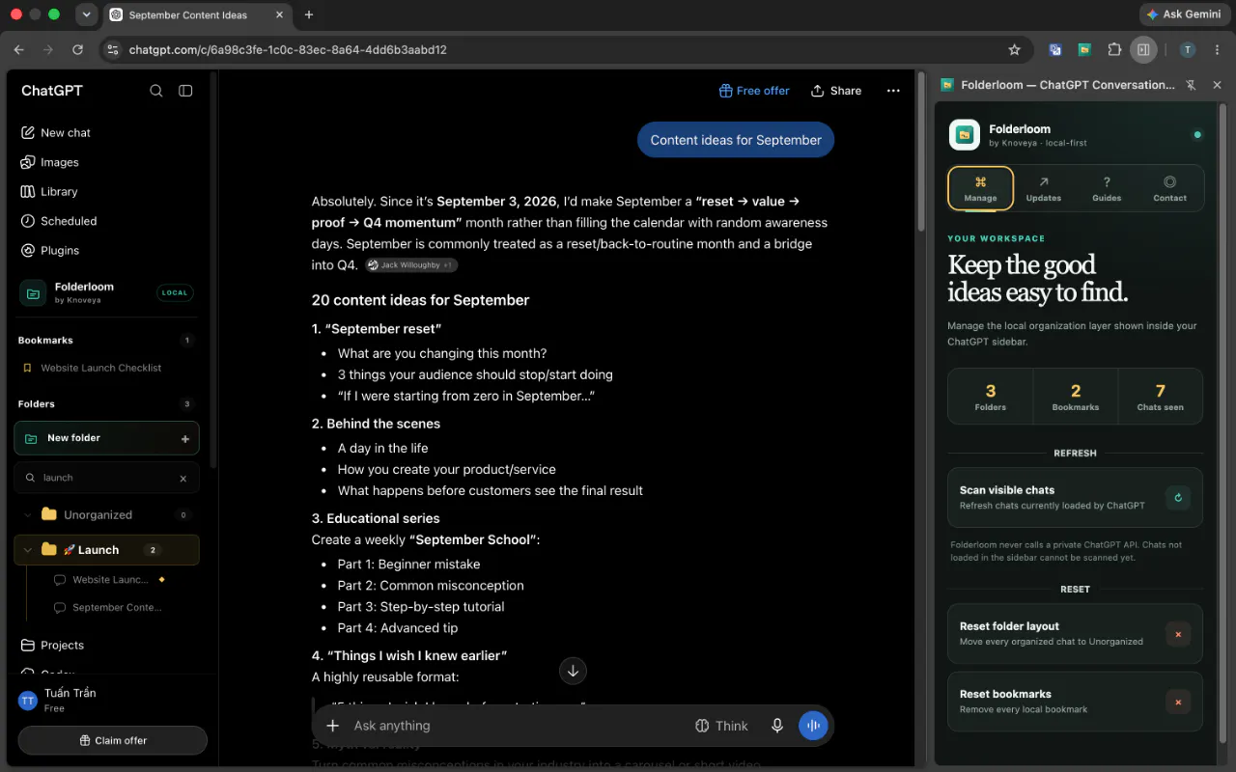Click the LOCAL badge next to Folderloom
This screenshot has height=772, width=1236.
pos(175,292)
